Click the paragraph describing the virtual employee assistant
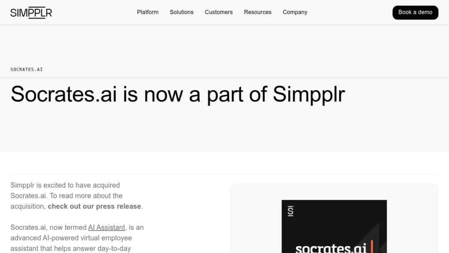The height and width of the screenshot is (253, 449). point(77,238)
